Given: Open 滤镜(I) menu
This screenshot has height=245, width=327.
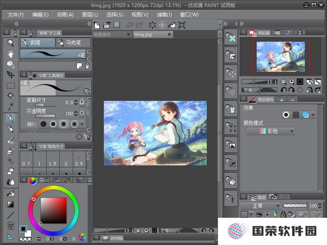Looking at the screenshot, I should [165, 15].
